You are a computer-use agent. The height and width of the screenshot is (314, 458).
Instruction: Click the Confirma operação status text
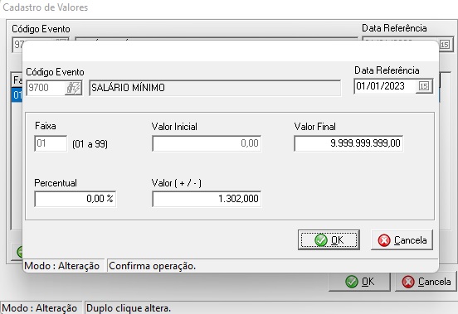pos(152,266)
